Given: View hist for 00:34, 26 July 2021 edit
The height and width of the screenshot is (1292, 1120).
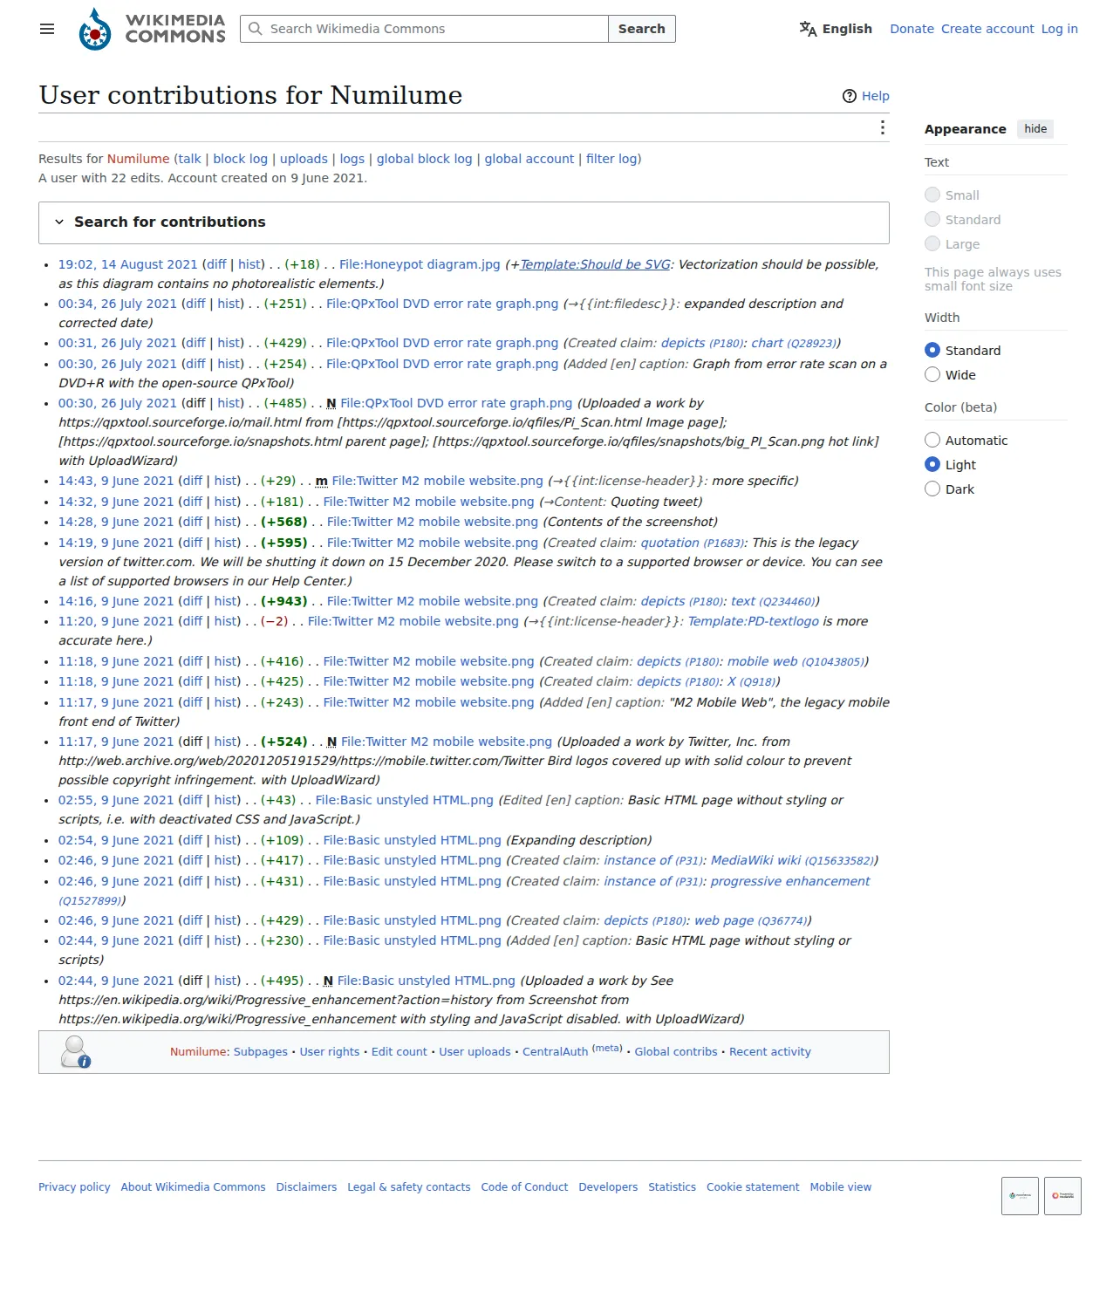Looking at the screenshot, I should [x=229, y=304].
